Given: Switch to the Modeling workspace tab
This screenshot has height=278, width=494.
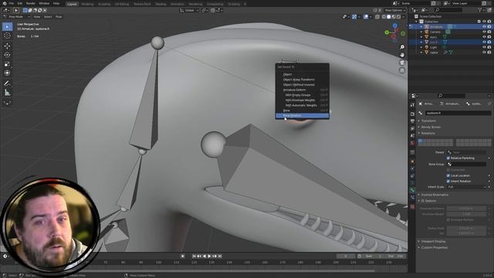Looking at the screenshot, I should pyautogui.click(x=87, y=4).
